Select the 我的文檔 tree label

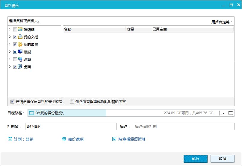31,37
